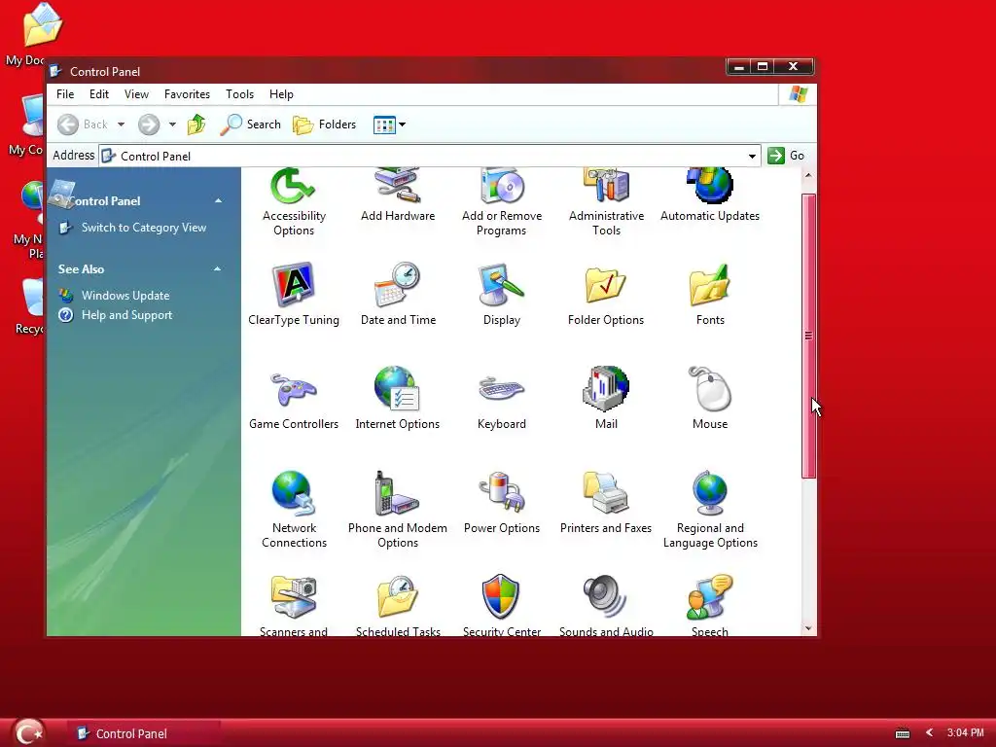
Task: Click the Search toolbar button
Action: [250, 124]
